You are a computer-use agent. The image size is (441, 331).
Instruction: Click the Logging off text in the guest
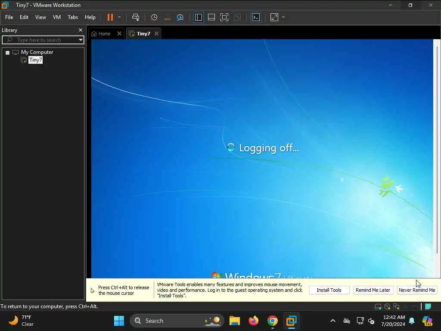coord(269,148)
